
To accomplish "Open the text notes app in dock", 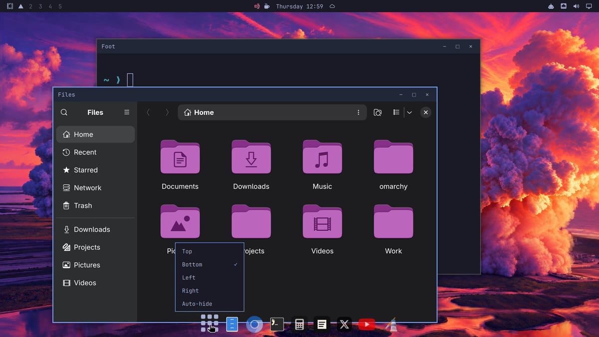I will pyautogui.click(x=322, y=325).
